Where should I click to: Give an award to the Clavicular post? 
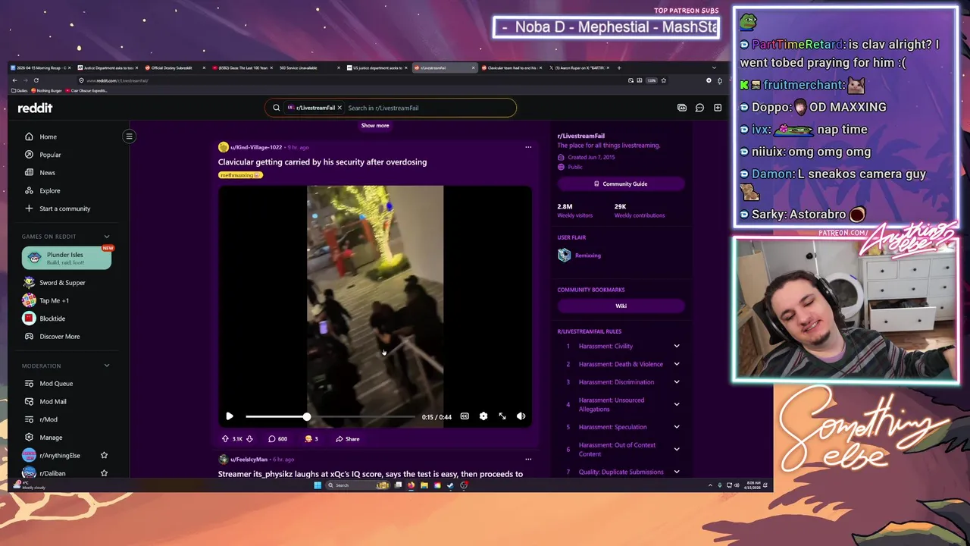[x=311, y=438]
